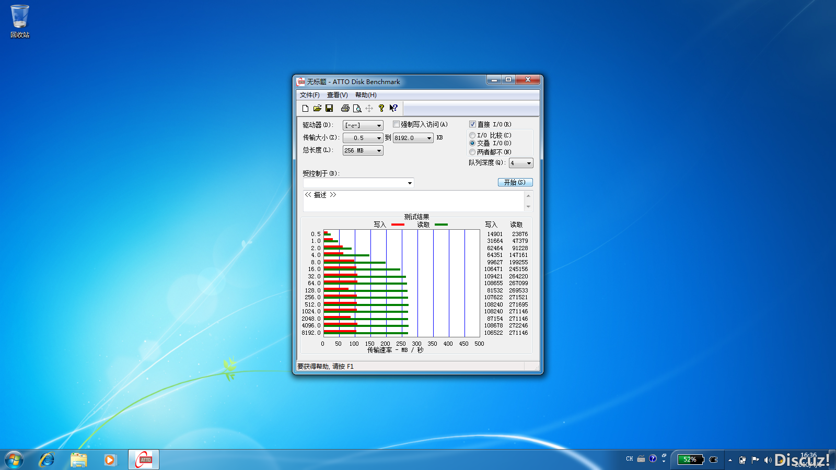
Task: Open the 文件(F) menu
Action: [x=309, y=95]
